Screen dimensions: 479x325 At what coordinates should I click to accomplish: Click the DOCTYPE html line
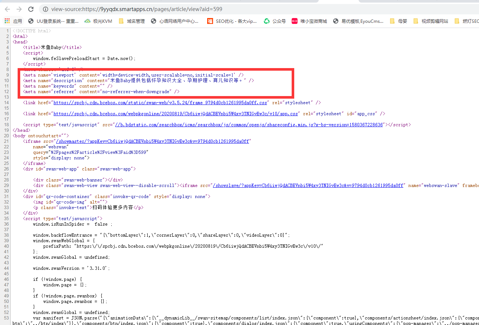[32, 31]
